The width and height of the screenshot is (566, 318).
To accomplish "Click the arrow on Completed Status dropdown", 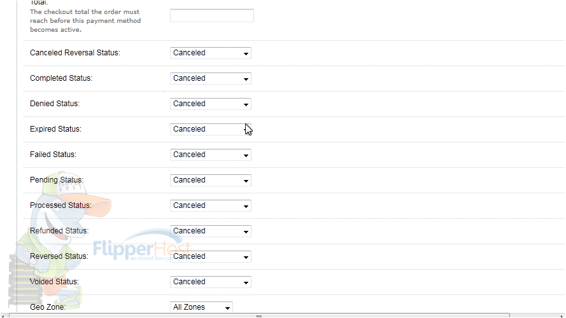I will point(246,79).
